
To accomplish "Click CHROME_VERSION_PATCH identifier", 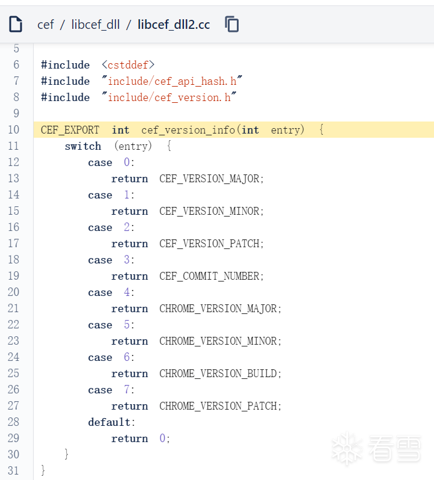I will tap(218, 406).
